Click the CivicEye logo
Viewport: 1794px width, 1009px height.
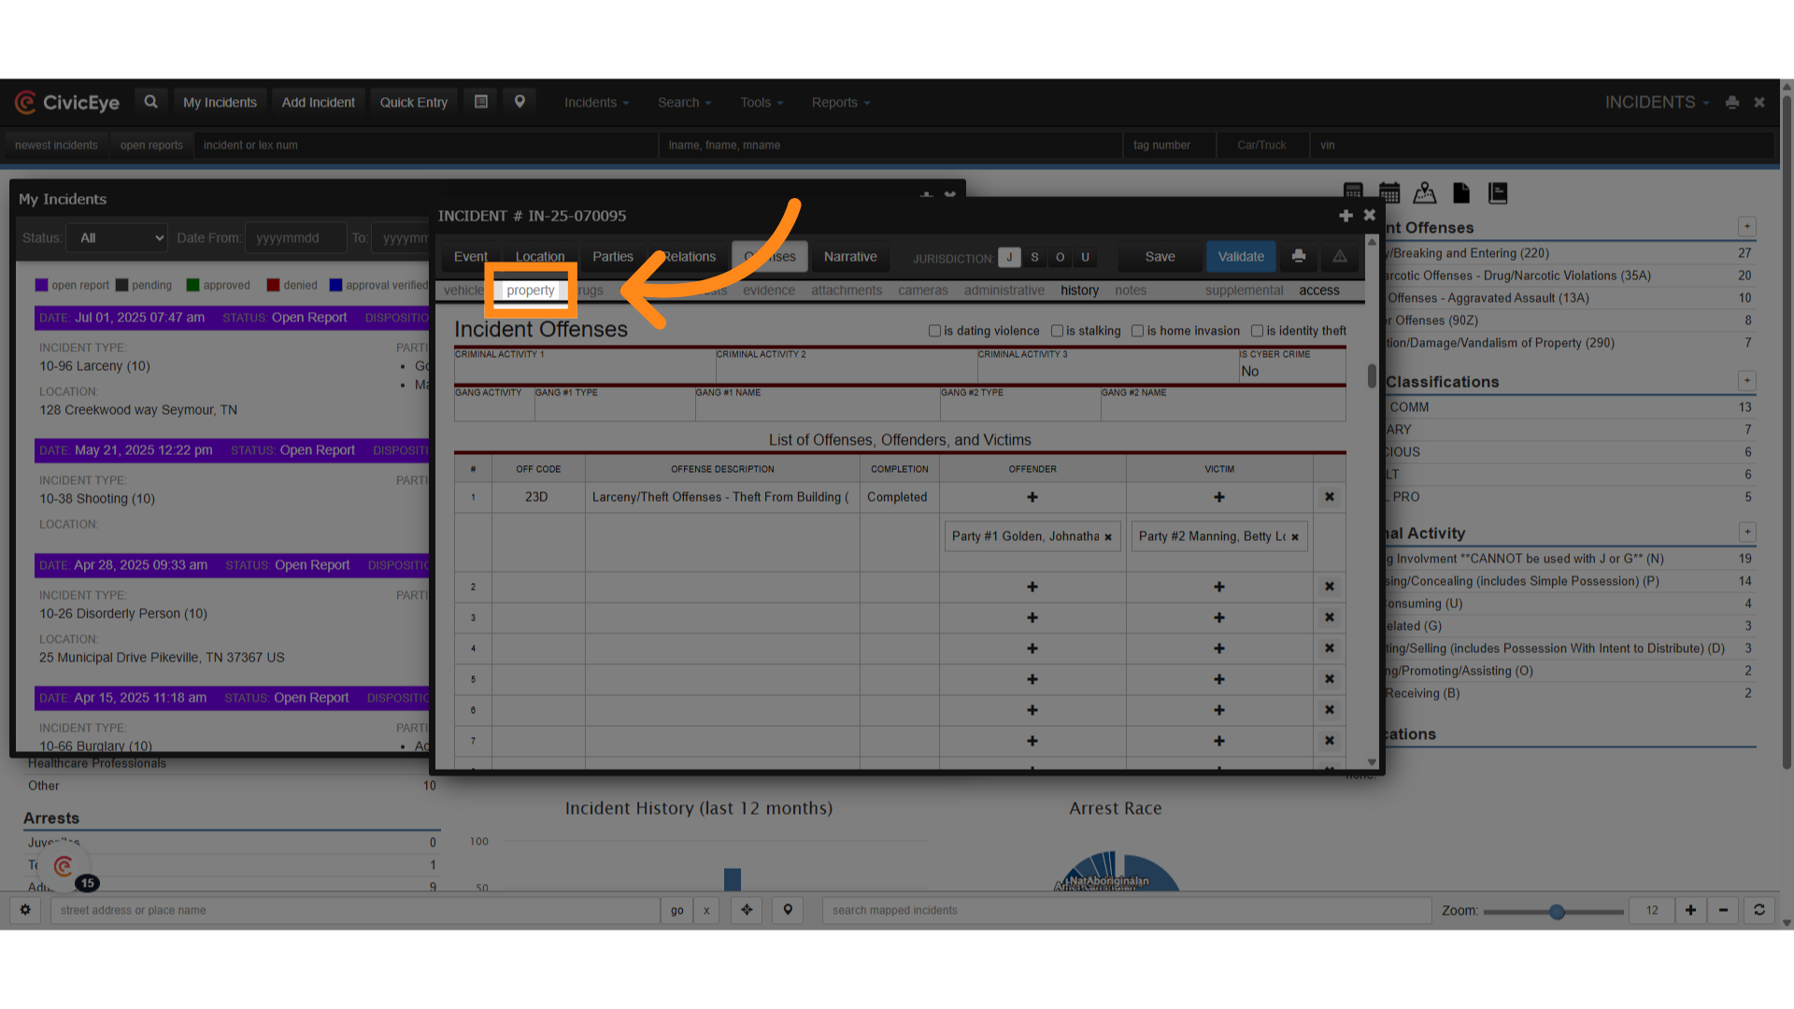coord(67,102)
